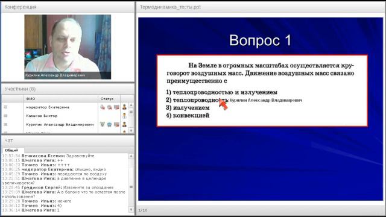Select answer 3) излучением on slide
Screen dimensions: 386x217
pos(188,107)
